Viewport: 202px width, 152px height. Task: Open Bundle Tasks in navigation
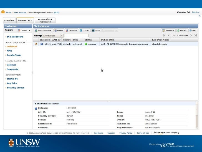tap(14, 55)
